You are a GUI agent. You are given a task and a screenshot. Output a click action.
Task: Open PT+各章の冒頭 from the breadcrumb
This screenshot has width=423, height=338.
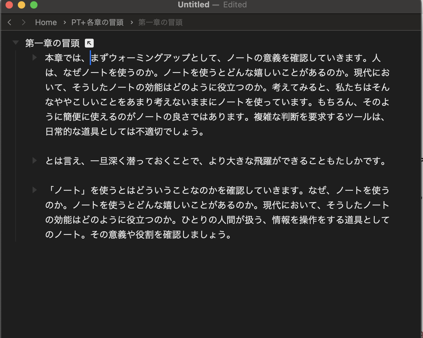pyautogui.click(x=97, y=22)
